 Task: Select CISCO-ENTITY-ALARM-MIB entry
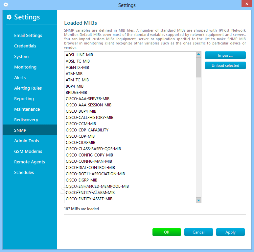click(x=130, y=192)
